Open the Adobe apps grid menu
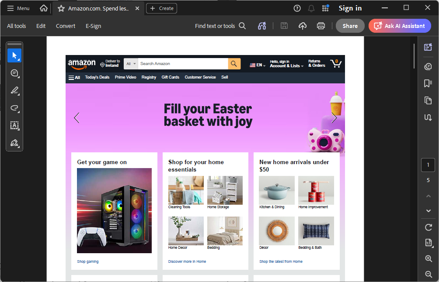 click(x=325, y=8)
